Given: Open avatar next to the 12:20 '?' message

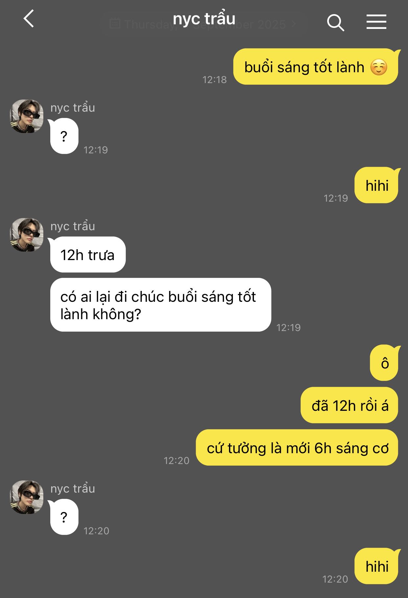Looking at the screenshot, I should pyautogui.click(x=27, y=497).
